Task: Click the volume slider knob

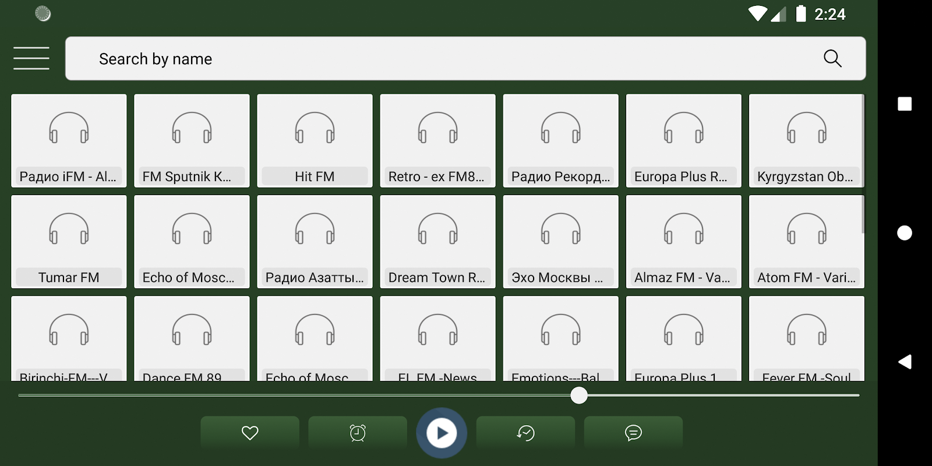Action: tap(579, 396)
